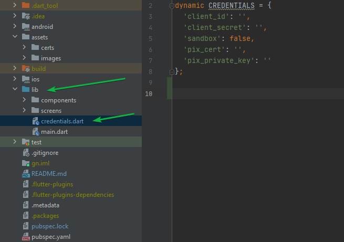Expand the test folder
The image size is (344, 242).
pos(15,142)
